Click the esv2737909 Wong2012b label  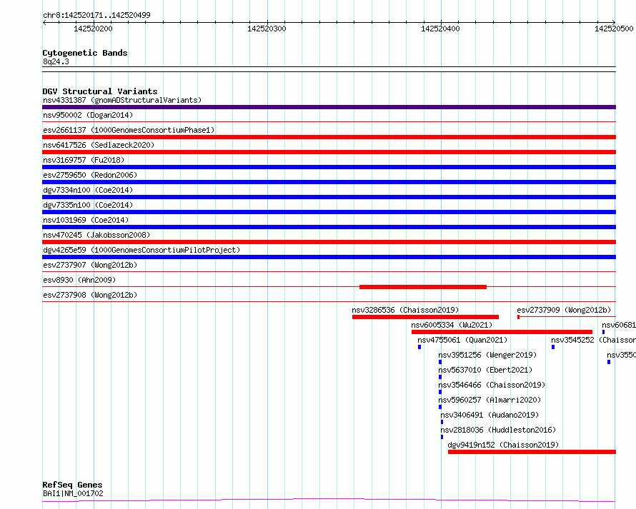pos(564,310)
